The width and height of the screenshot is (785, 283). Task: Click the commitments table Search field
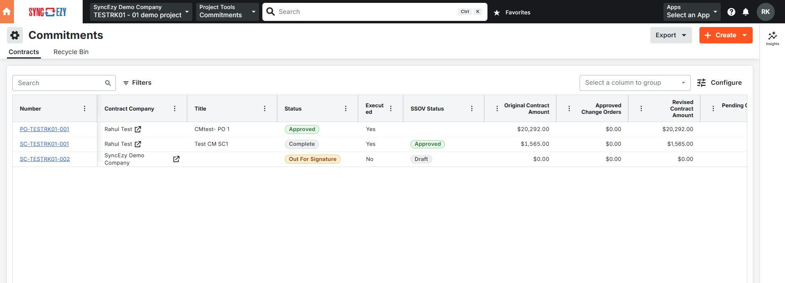point(59,83)
